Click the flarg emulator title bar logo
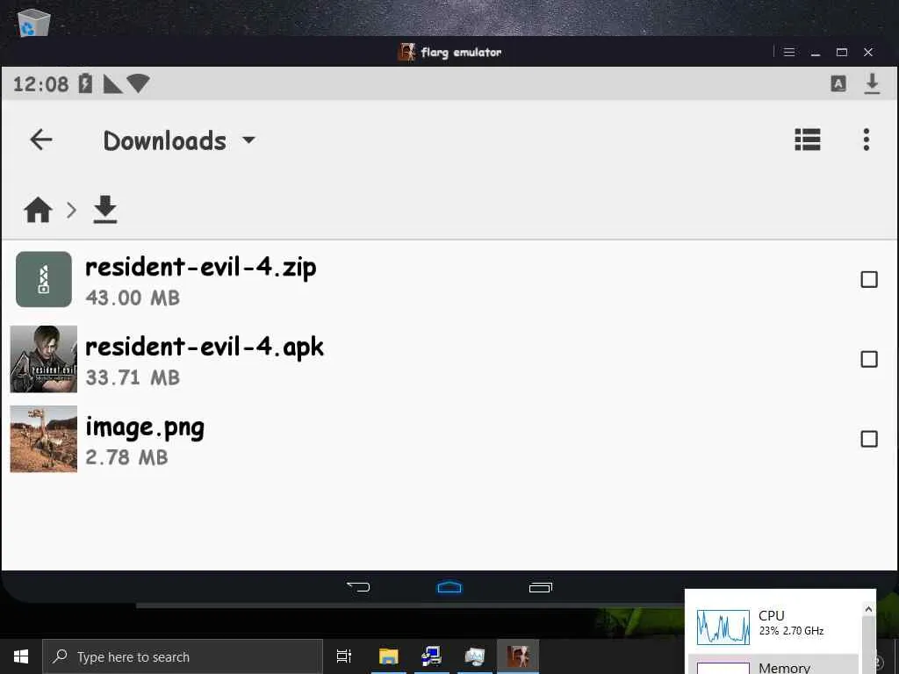899x674 pixels. pyautogui.click(x=406, y=52)
